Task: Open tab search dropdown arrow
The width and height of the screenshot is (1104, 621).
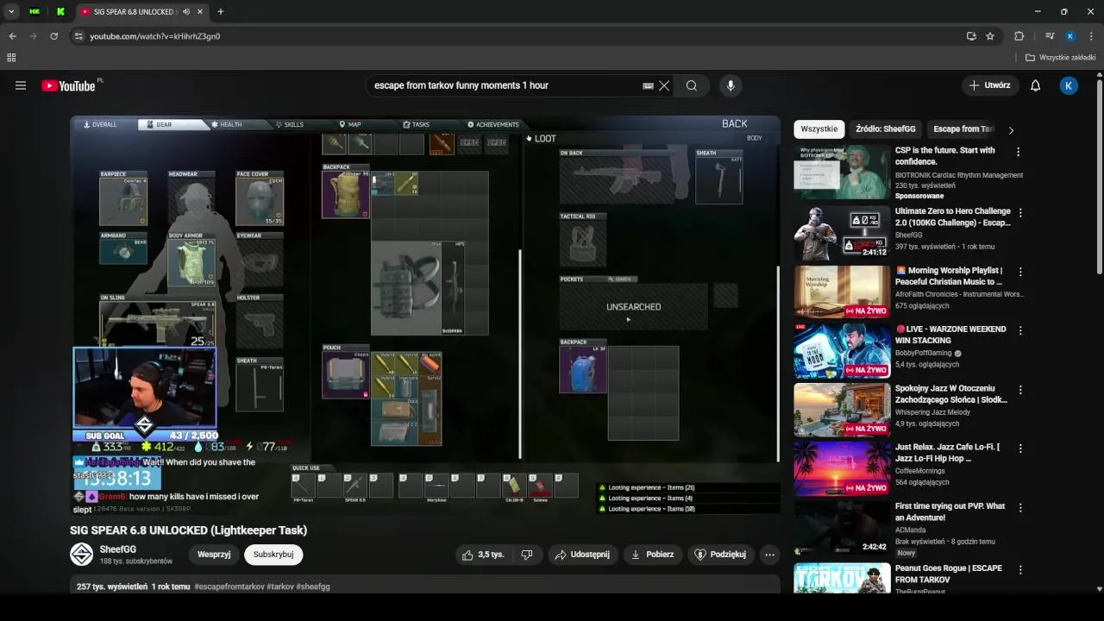Action: click(10, 12)
